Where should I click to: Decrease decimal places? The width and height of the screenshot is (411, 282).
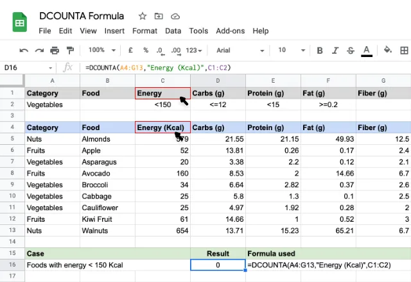point(160,51)
